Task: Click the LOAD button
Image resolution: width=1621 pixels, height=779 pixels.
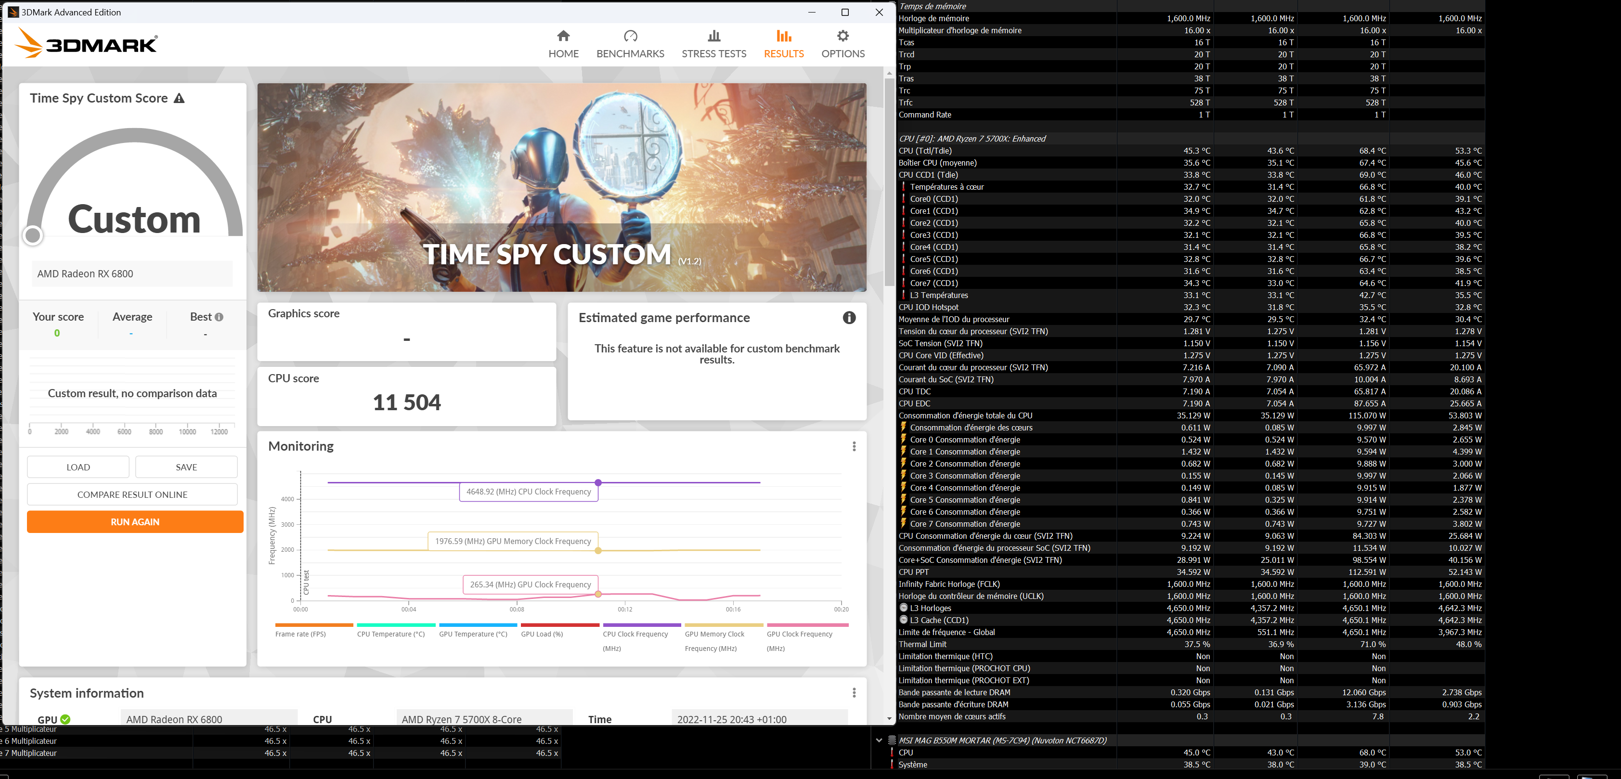Action: coord(78,467)
